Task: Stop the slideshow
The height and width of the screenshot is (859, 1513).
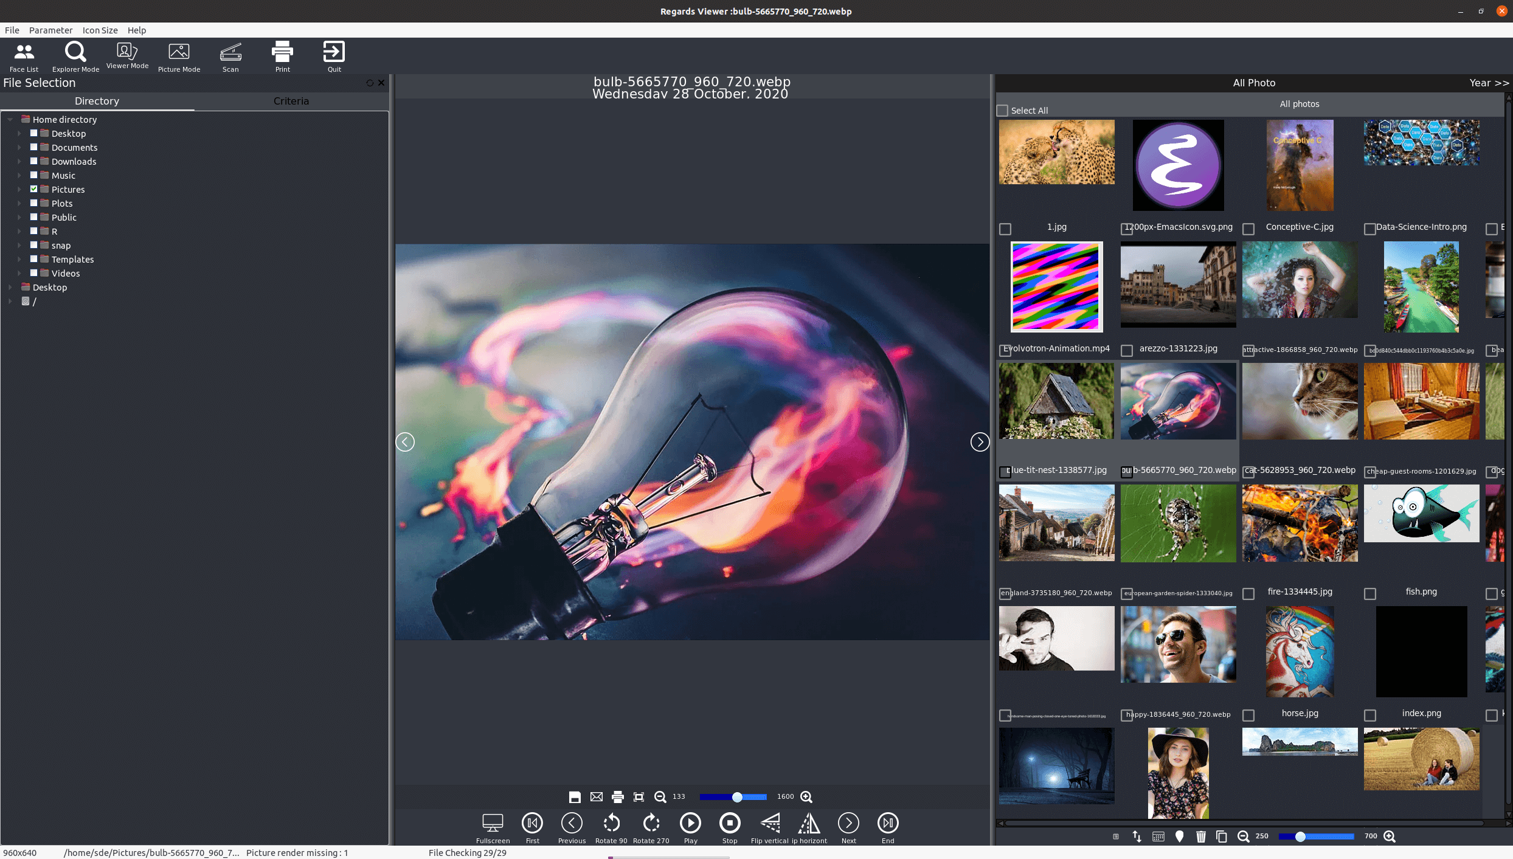Action: [x=730, y=829]
